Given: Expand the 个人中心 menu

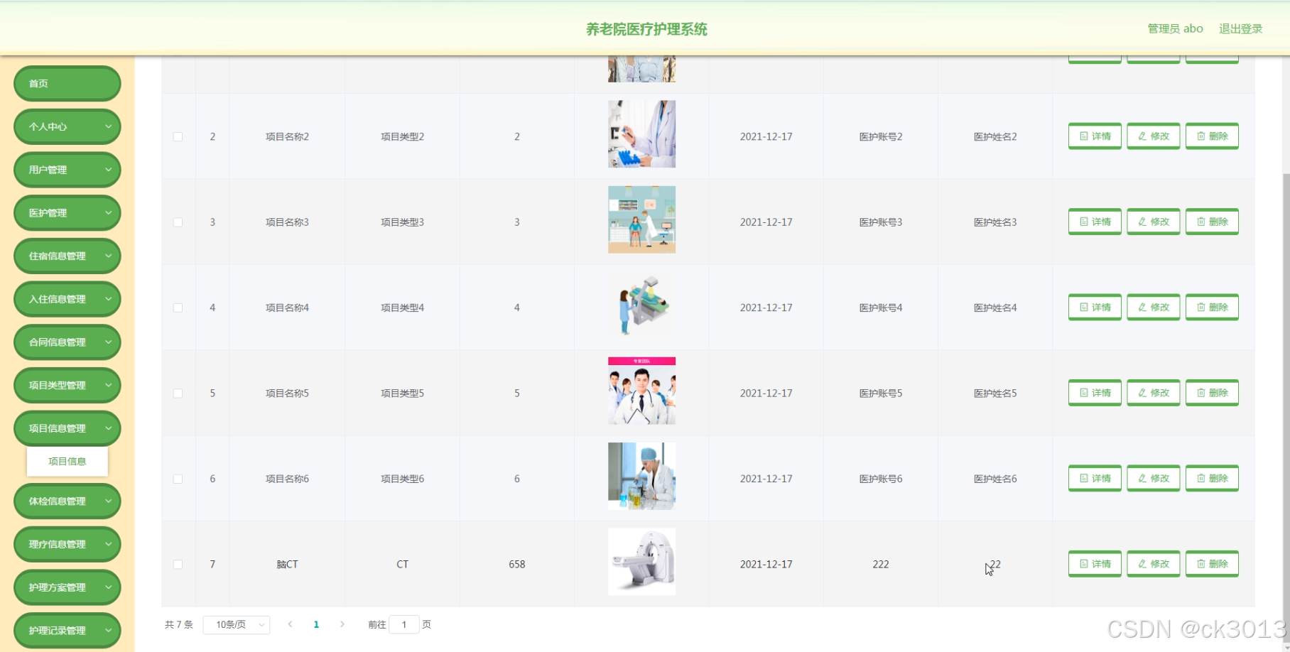Looking at the screenshot, I should coord(67,127).
